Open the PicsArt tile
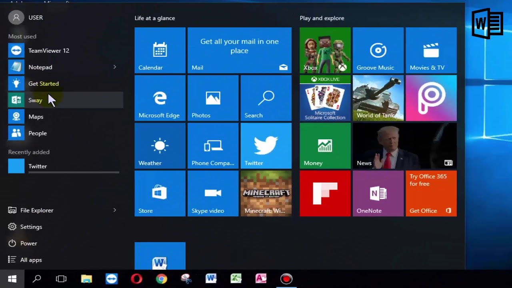Viewport: 512px width, 288px height. coord(431,98)
